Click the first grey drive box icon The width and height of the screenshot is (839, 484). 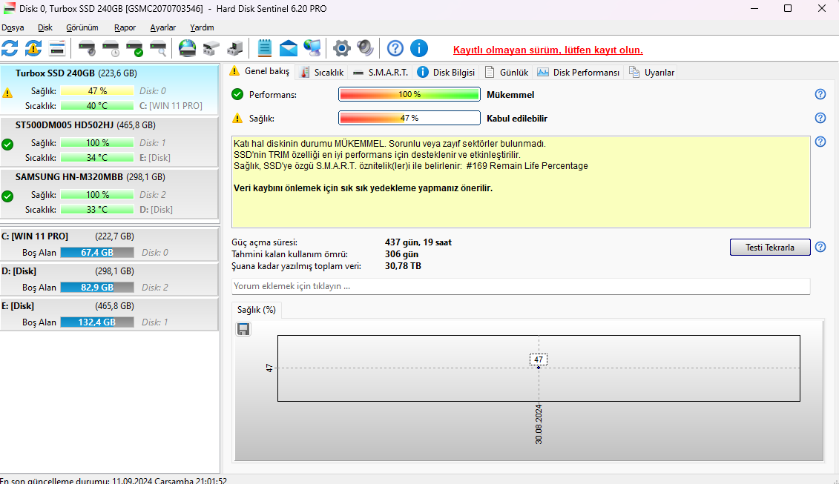coord(211,48)
